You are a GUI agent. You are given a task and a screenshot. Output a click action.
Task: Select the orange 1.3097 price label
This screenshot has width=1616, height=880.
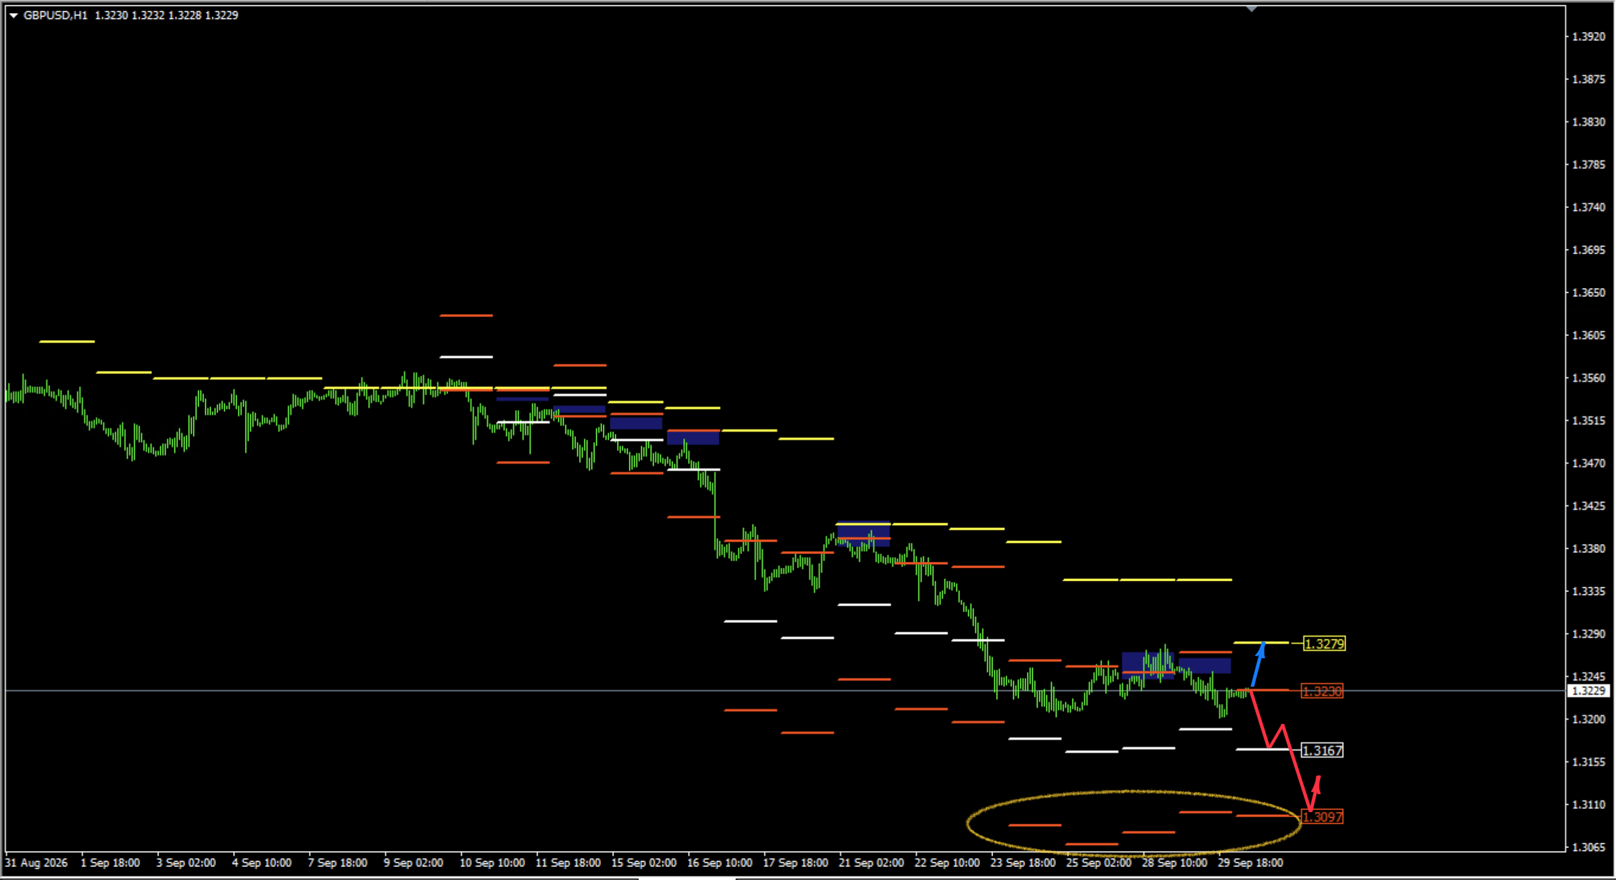[x=1322, y=817]
